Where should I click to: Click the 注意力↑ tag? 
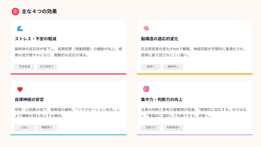[x=151, y=128]
